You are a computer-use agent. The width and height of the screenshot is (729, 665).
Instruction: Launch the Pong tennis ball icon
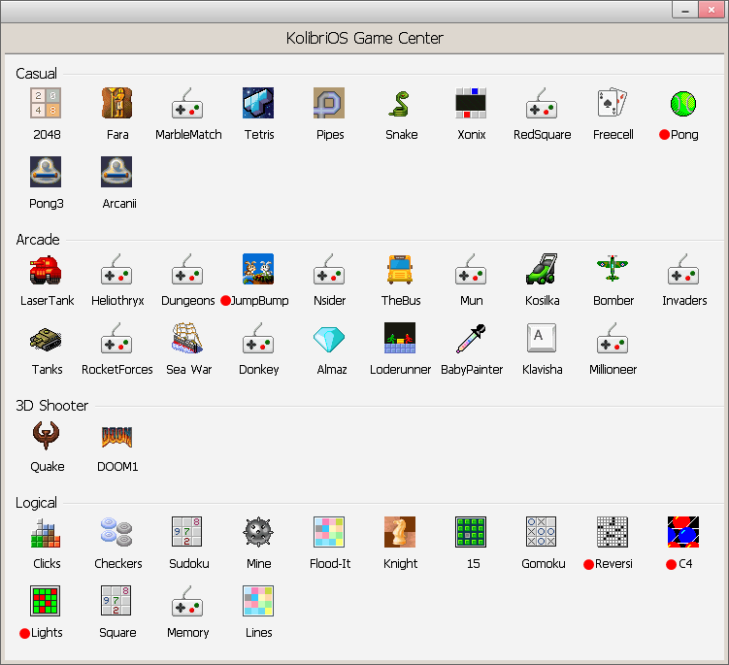(x=683, y=103)
